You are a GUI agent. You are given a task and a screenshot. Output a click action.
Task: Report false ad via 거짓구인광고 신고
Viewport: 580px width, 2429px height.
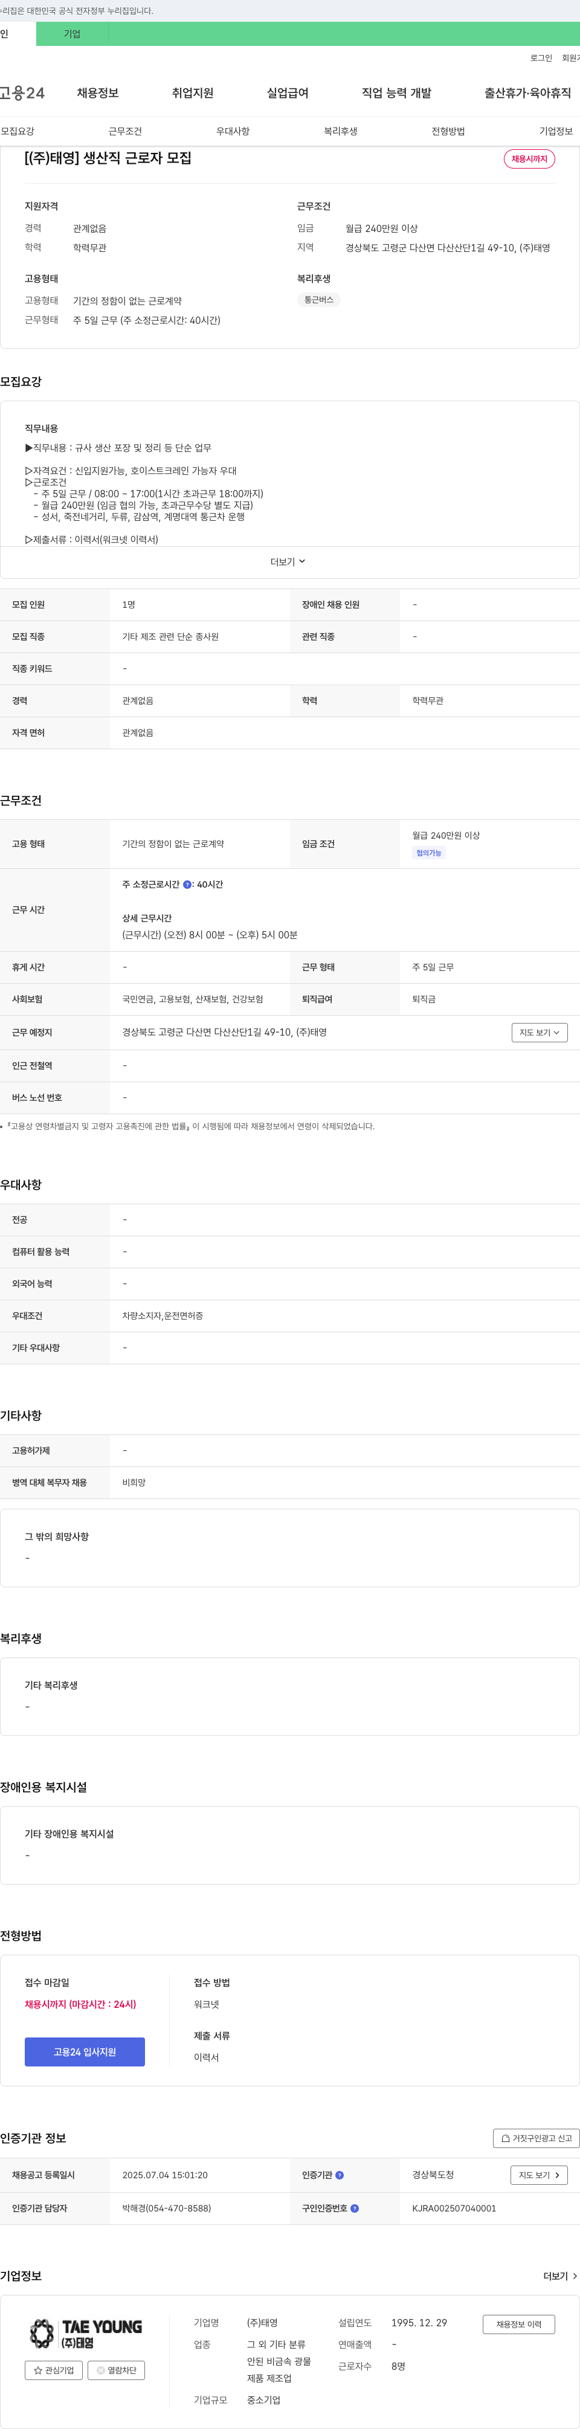pyautogui.click(x=536, y=2138)
